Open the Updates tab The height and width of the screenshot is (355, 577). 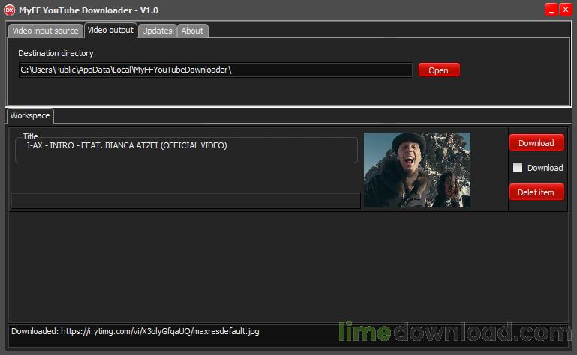point(157,31)
